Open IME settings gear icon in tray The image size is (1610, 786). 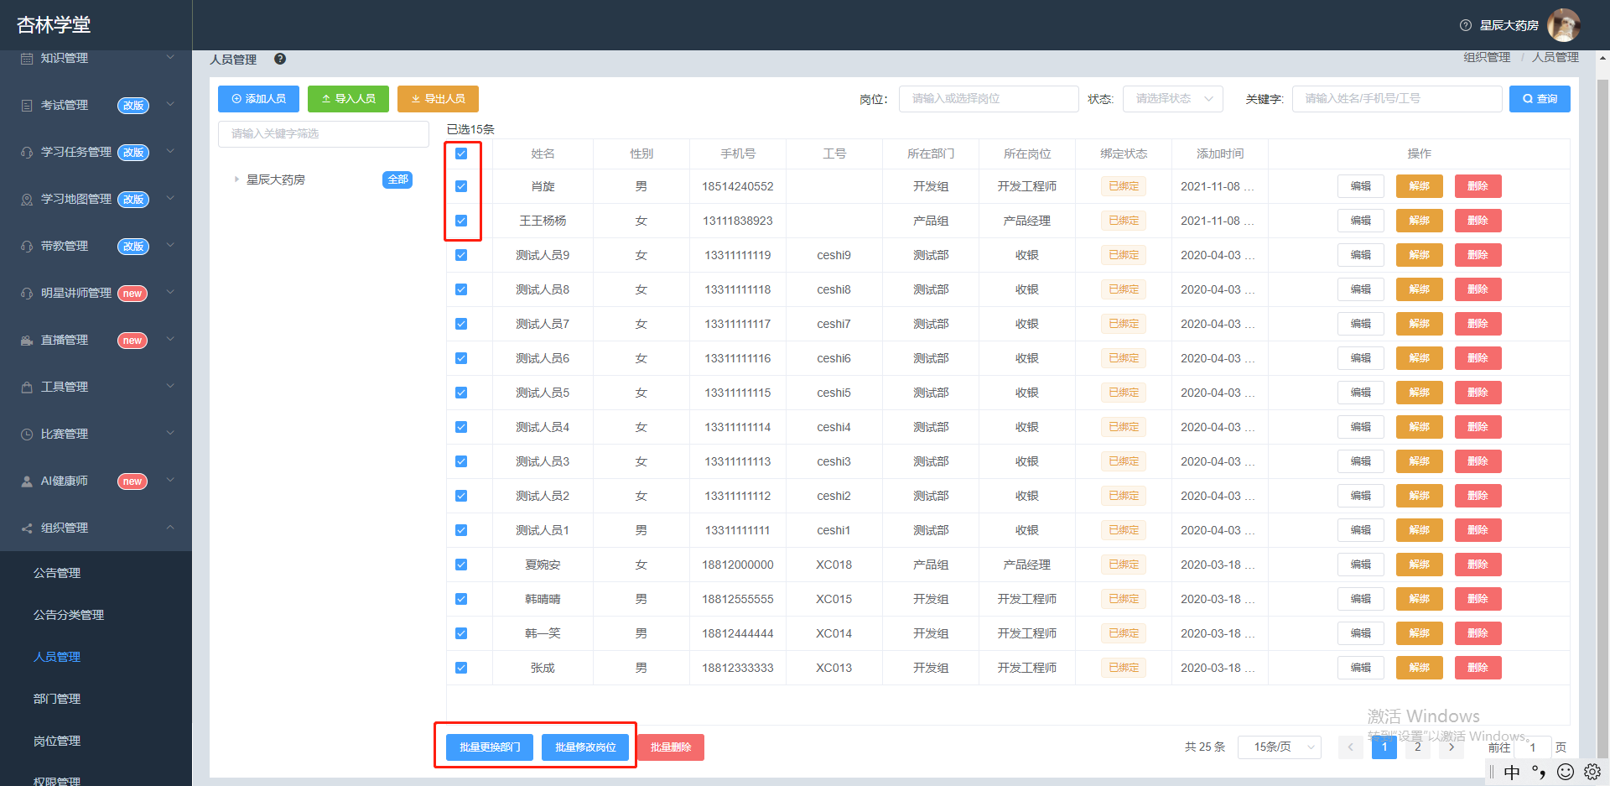coord(1592,772)
